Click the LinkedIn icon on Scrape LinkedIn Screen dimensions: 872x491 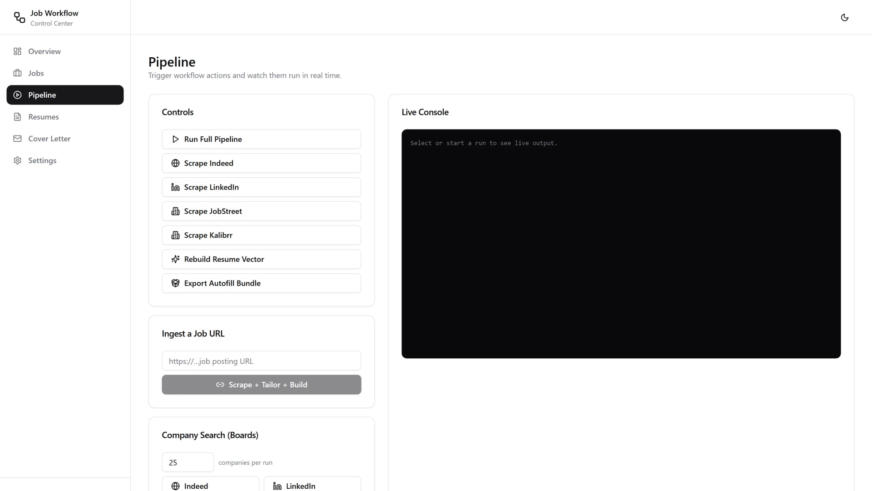point(175,187)
